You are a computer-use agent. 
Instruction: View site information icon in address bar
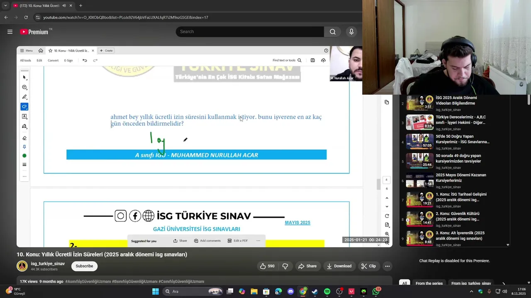38,17
